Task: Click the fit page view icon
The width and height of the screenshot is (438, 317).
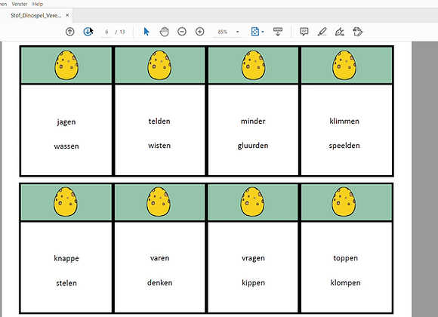Action: coord(254,32)
